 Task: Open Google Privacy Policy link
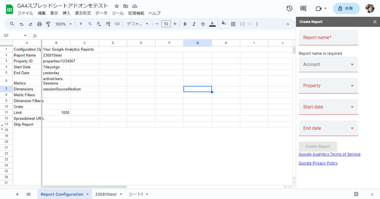pyautogui.click(x=318, y=163)
